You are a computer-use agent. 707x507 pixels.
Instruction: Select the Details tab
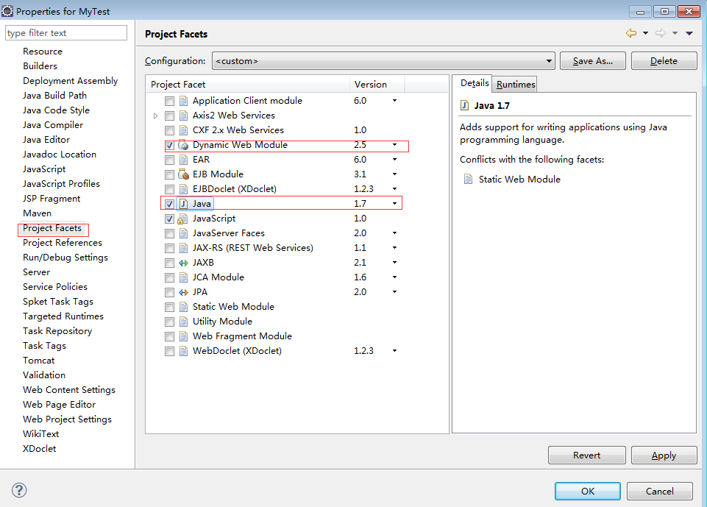pos(475,83)
